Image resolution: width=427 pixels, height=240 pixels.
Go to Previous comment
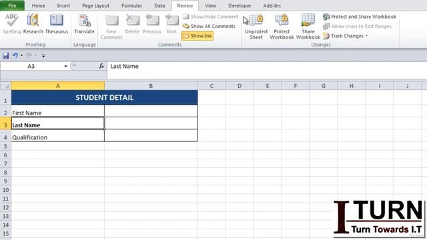[x=152, y=24]
